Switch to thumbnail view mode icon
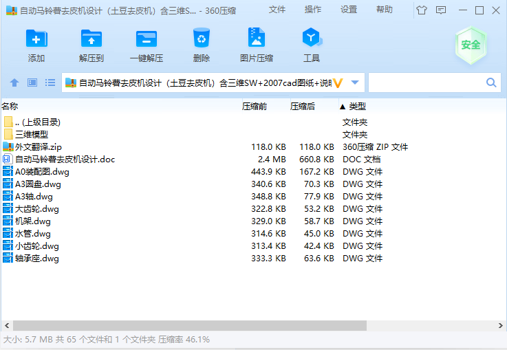Viewport: 507px width, 350px height. 32,83
